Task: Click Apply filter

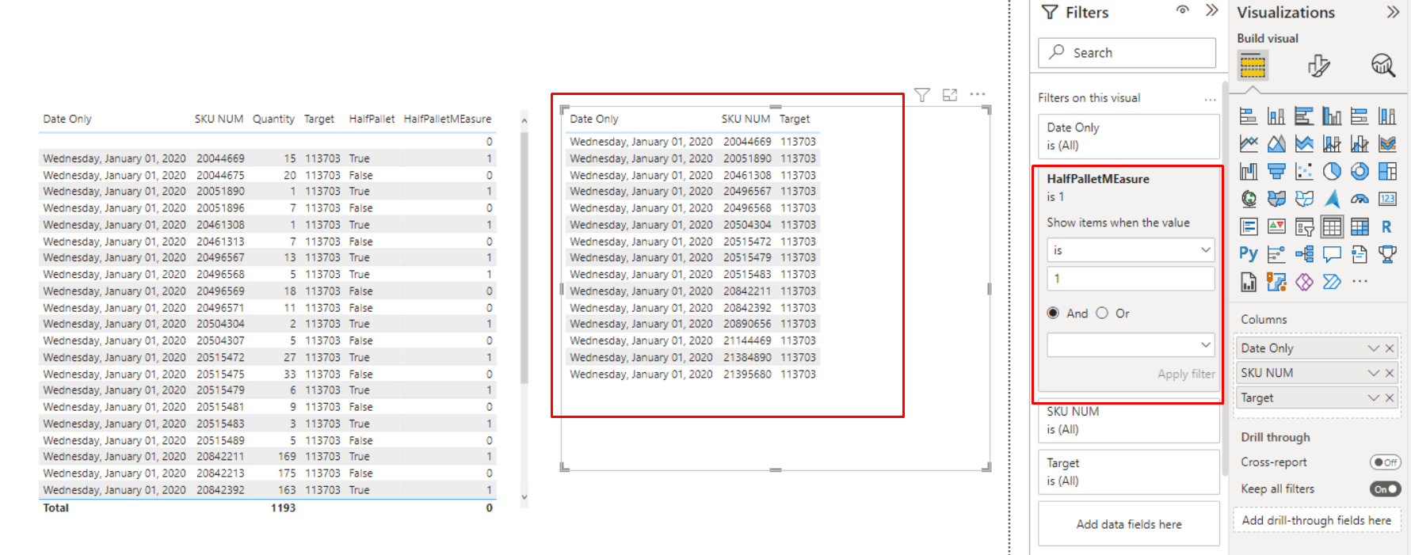Action: pyautogui.click(x=1186, y=374)
